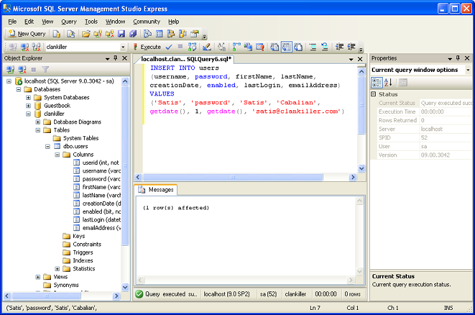Expand the Statistics folder node
The height and width of the screenshot is (315, 475).
pyautogui.click(x=57, y=269)
